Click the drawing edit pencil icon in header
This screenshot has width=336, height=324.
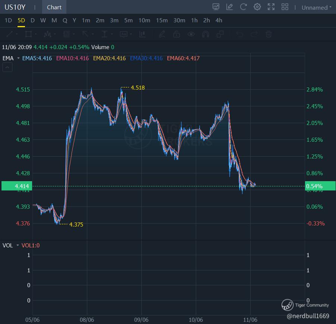229,7
